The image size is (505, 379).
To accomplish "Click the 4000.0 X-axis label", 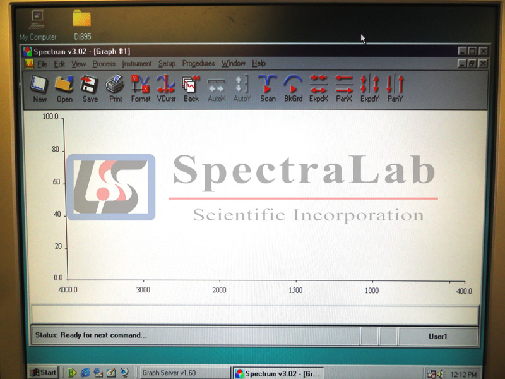I will 68,290.
